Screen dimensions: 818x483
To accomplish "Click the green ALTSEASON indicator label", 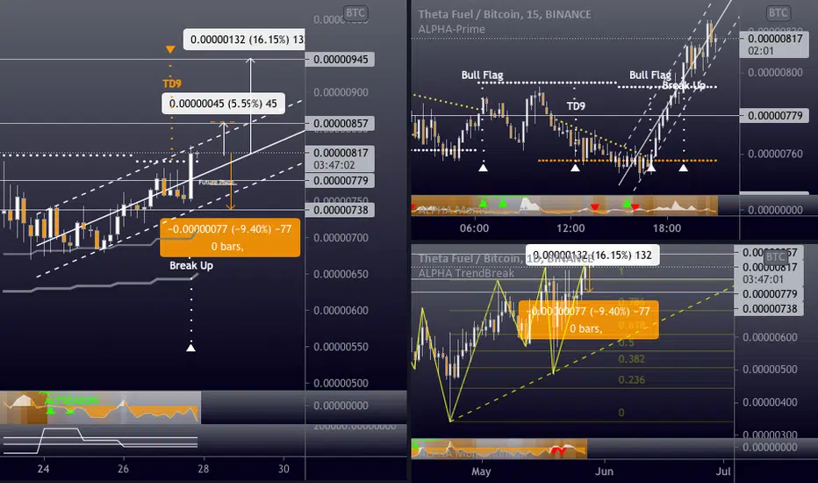I will pos(71,400).
